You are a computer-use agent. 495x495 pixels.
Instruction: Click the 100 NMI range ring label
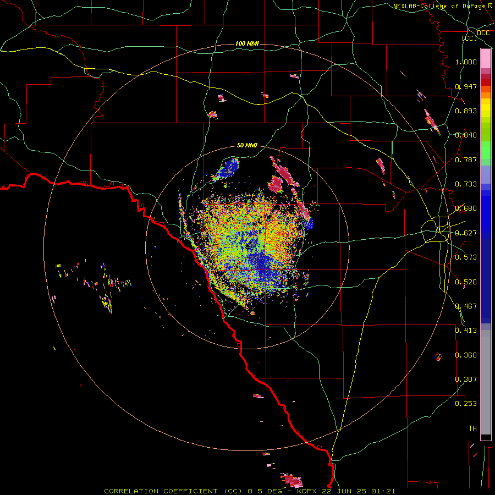click(x=247, y=43)
